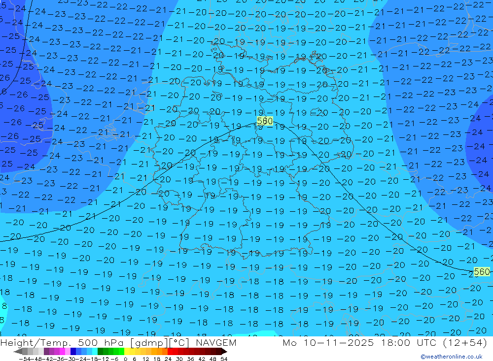This screenshot has width=493, height=361.
Task: Select the dark green swatch above the -12 label
Action: coord(100,352)
